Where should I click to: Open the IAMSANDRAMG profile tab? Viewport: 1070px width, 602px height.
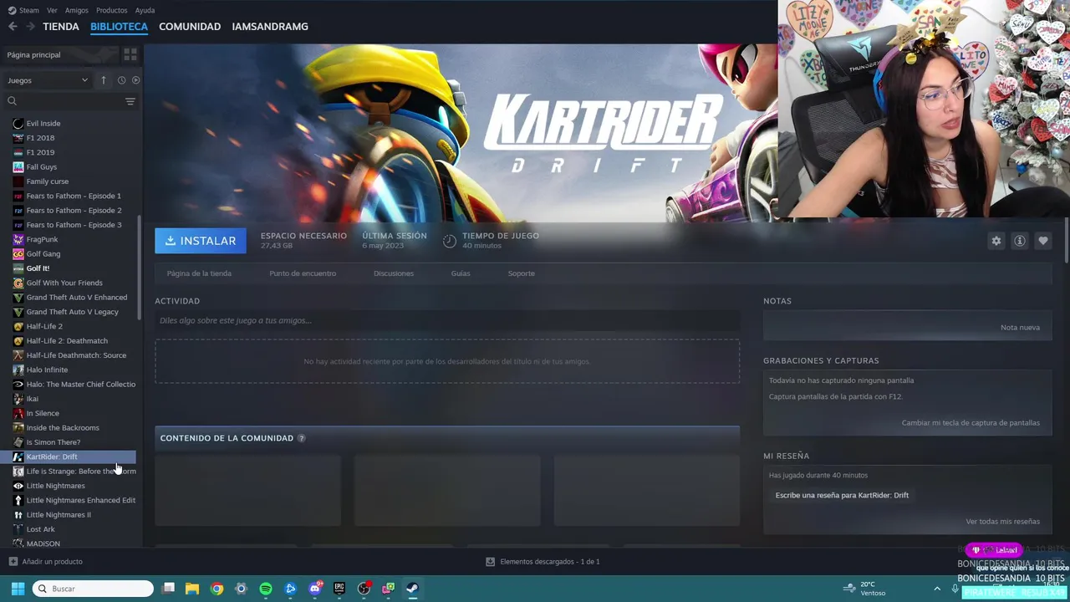[x=270, y=27]
